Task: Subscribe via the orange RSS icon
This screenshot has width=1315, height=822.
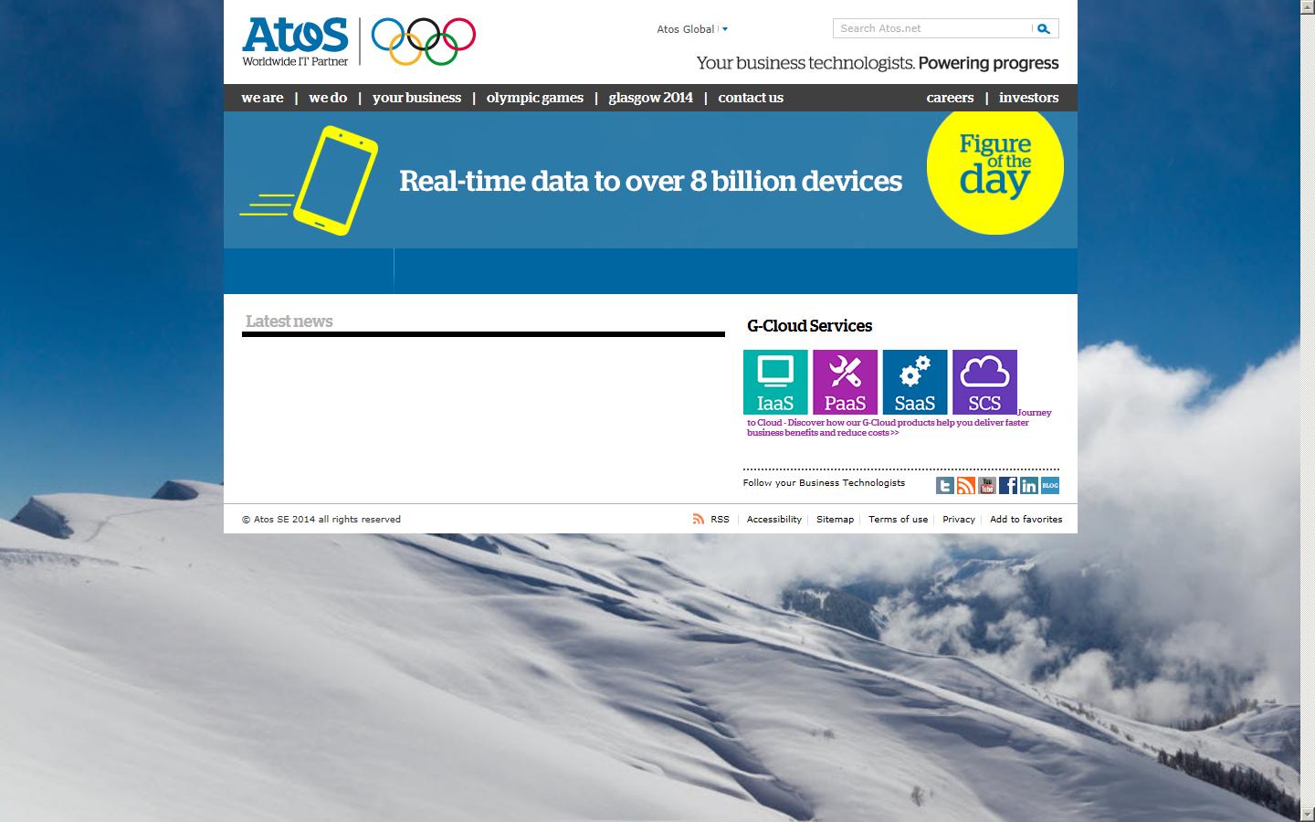Action: tap(966, 485)
